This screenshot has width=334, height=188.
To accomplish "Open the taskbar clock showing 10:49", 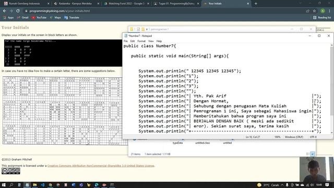I will (x=319, y=185).
